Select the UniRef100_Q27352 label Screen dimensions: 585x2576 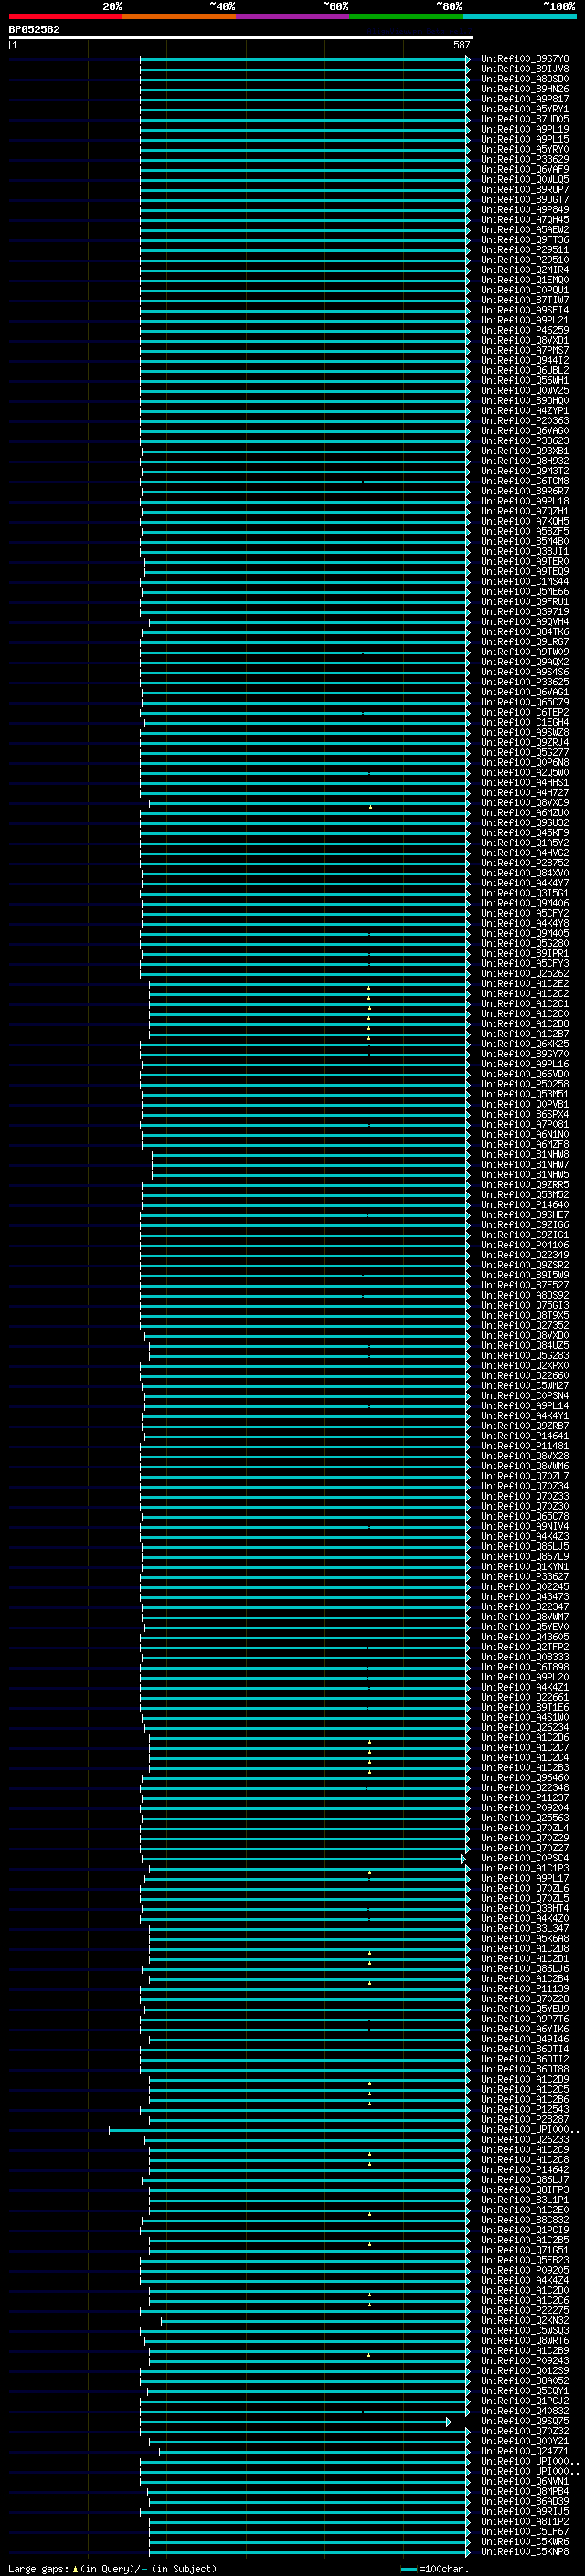524,1325
